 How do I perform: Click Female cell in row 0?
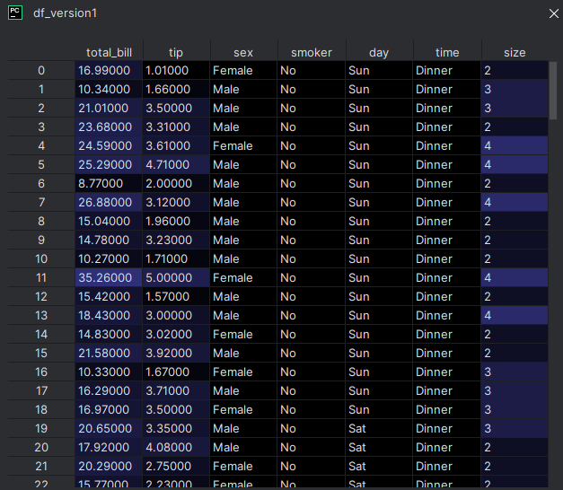pyautogui.click(x=243, y=70)
